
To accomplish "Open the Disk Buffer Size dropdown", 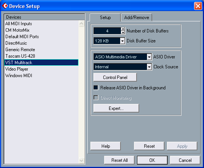I will [122, 41].
